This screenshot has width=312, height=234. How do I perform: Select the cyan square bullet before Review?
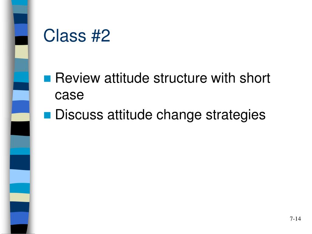47,79
